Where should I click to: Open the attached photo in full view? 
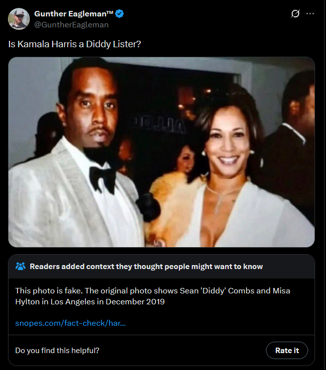click(x=162, y=152)
